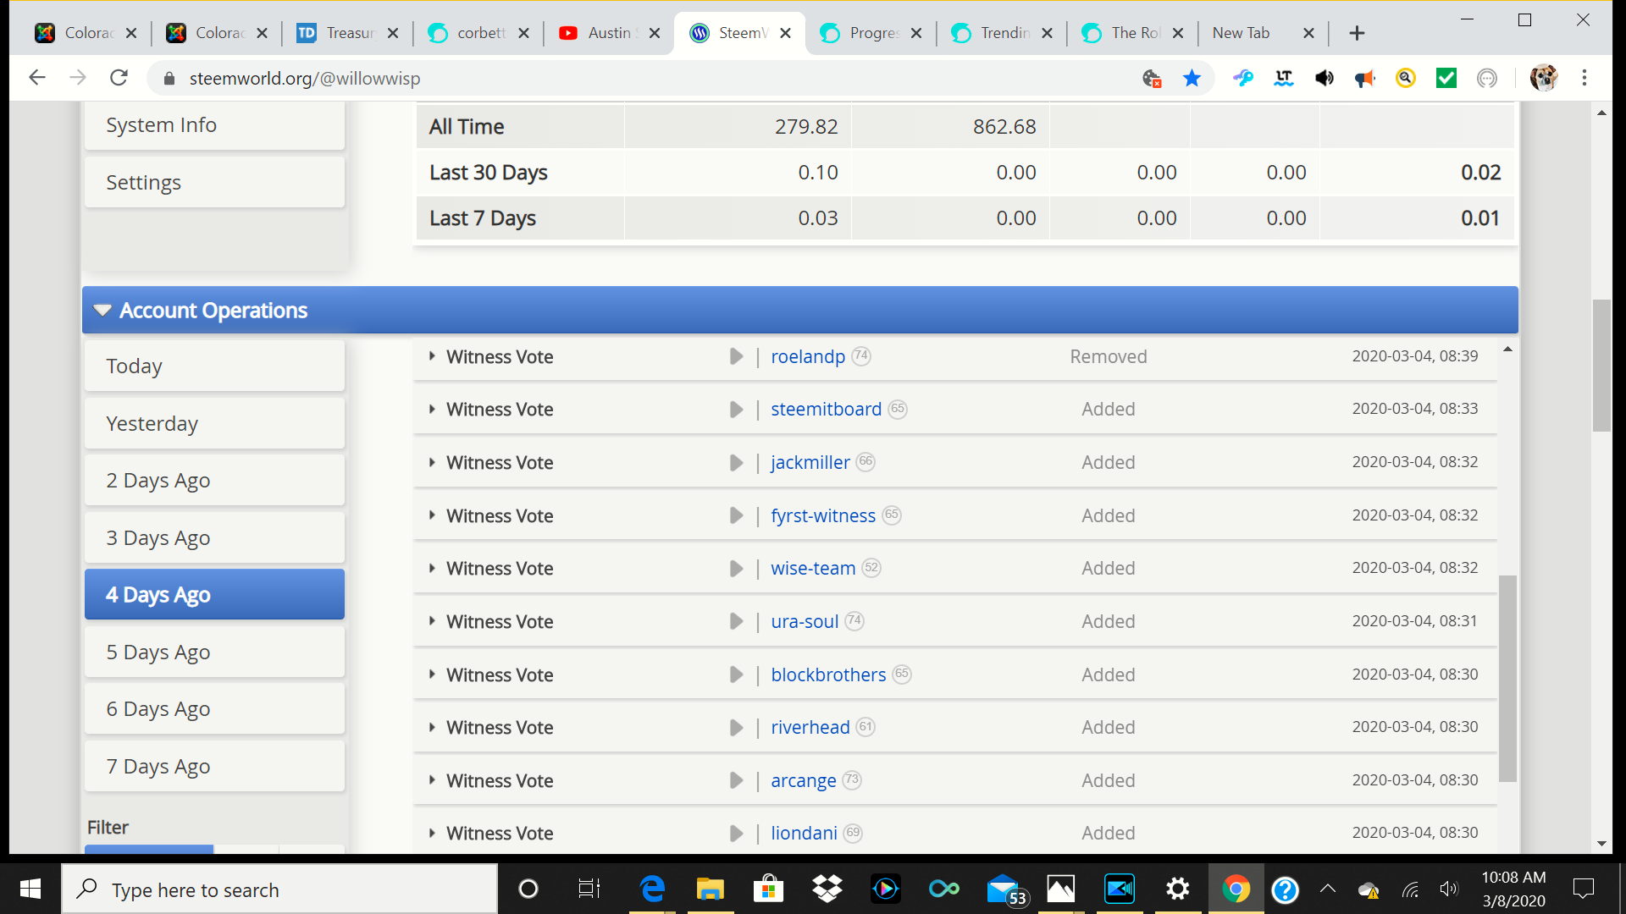Expand the arcange Witness Vote row

pos(432,780)
